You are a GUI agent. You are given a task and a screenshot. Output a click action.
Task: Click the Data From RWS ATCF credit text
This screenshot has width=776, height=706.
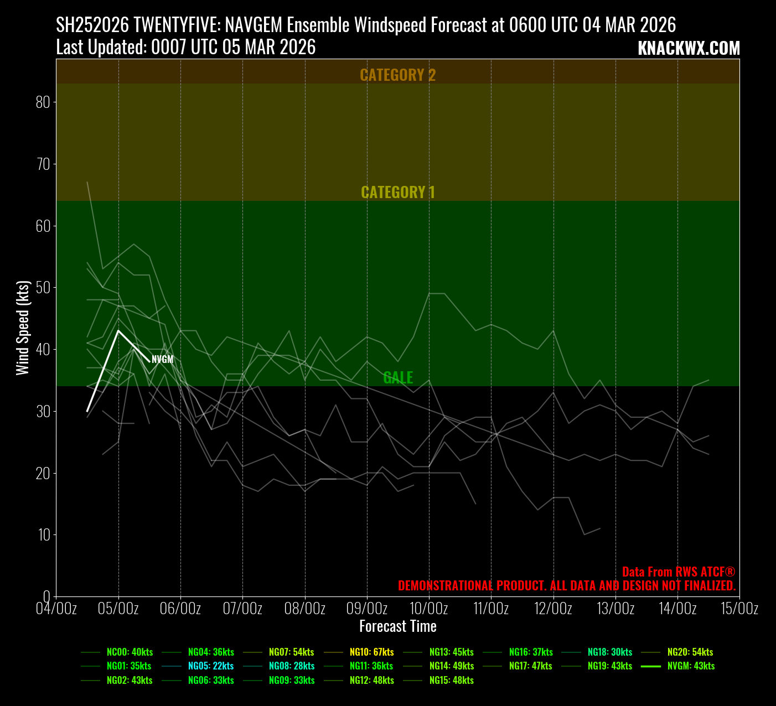(678, 572)
